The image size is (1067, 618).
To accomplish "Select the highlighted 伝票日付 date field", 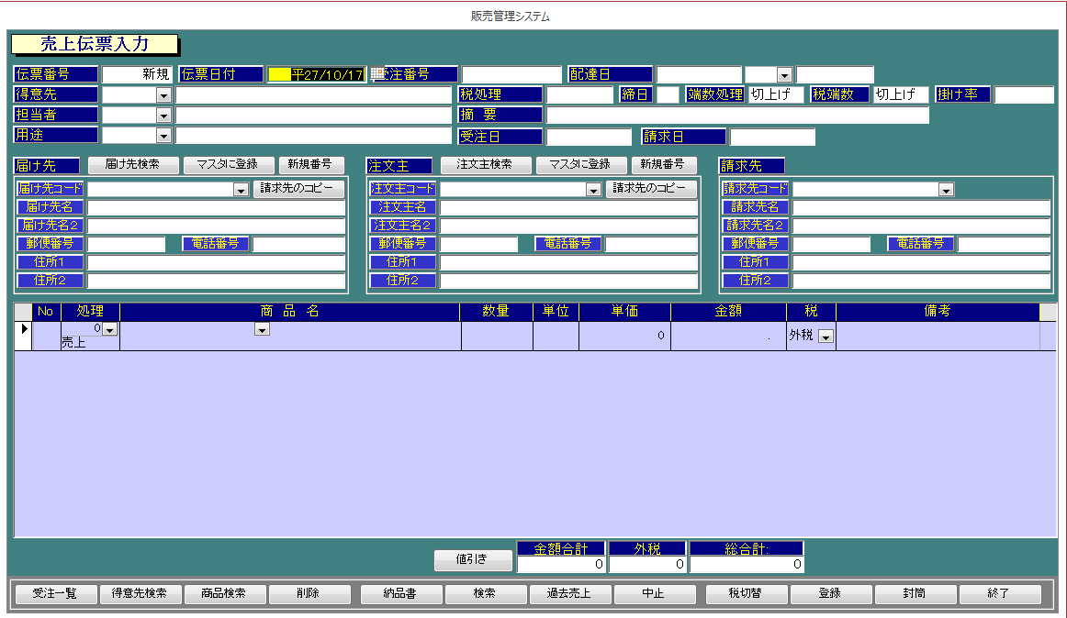I will tap(317, 74).
